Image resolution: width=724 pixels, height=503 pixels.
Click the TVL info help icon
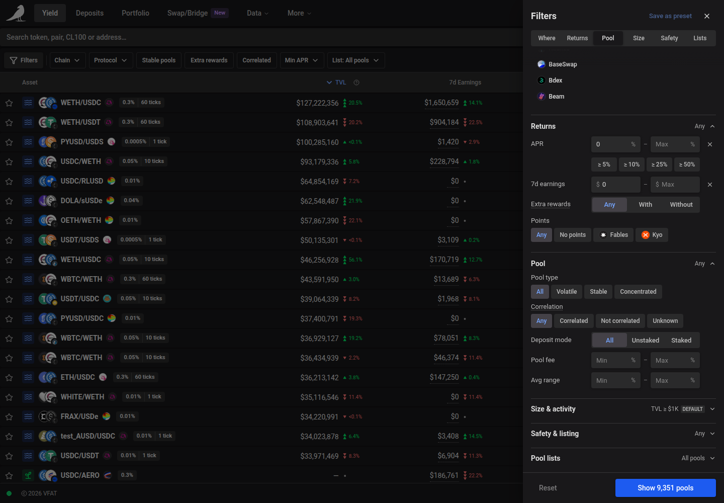click(356, 82)
